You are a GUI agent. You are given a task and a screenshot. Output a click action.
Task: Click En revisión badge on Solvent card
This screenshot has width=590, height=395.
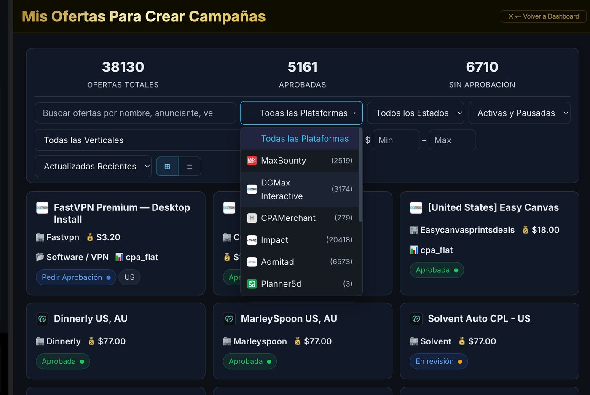(x=439, y=362)
